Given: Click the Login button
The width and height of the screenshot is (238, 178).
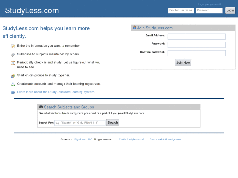Looking at the screenshot, I should (230, 10).
